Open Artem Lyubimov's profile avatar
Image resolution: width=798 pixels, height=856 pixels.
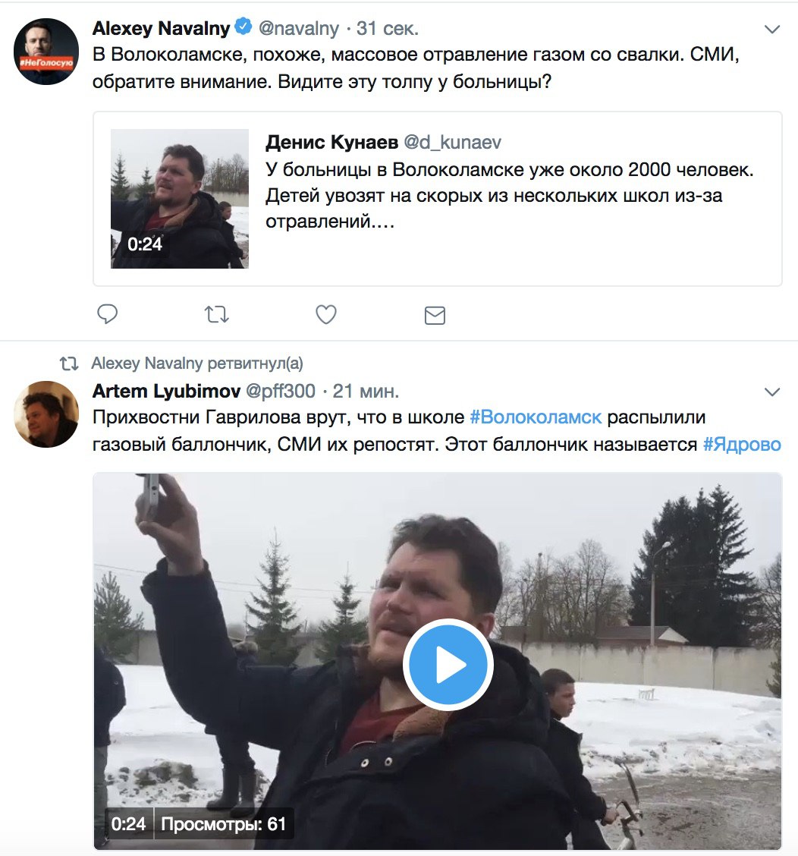[46, 414]
